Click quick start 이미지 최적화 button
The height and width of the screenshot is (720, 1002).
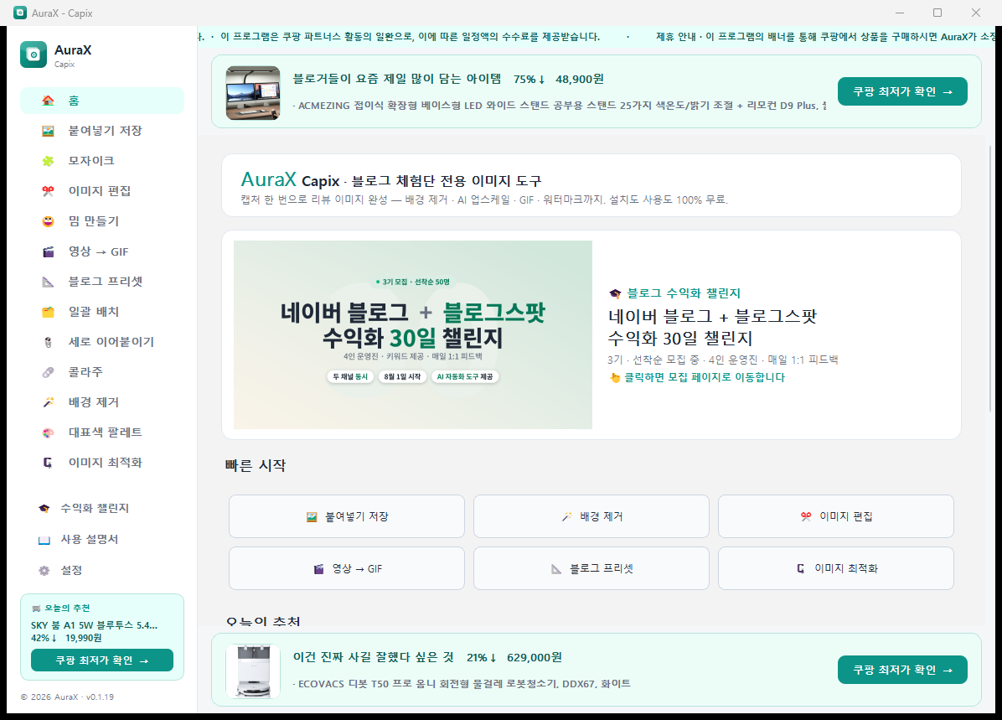coord(836,568)
